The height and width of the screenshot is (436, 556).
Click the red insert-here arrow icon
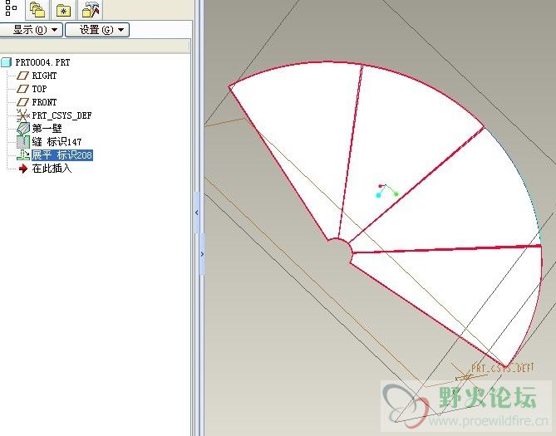(23, 169)
